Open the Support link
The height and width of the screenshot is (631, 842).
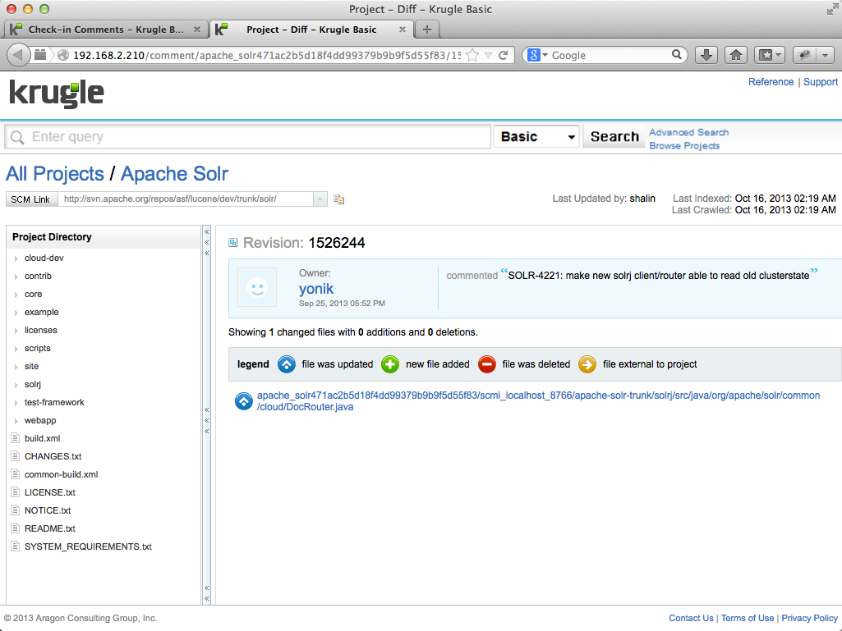[821, 81]
